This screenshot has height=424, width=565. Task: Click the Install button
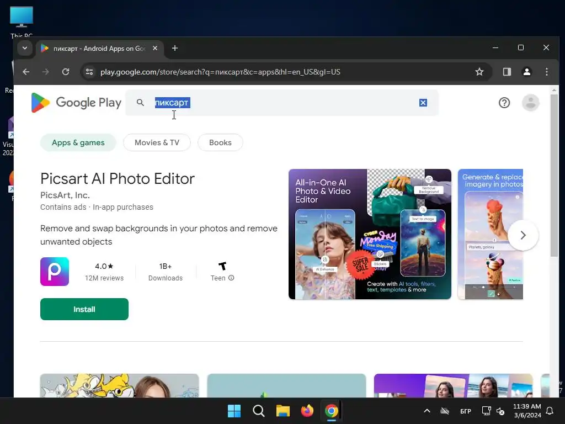pos(84,309)
